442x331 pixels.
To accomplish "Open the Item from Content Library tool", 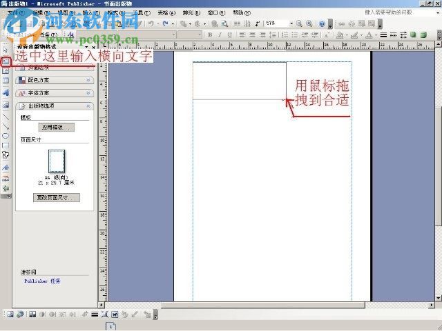I will click(6, 188).
